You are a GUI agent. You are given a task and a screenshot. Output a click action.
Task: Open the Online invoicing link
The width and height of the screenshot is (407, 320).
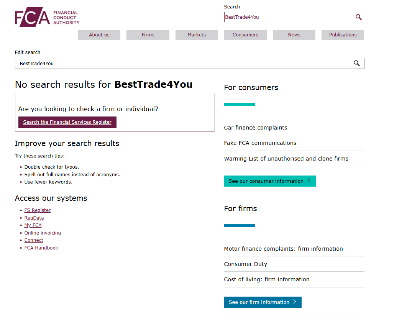pyautogui.click(x=43, y=233)
